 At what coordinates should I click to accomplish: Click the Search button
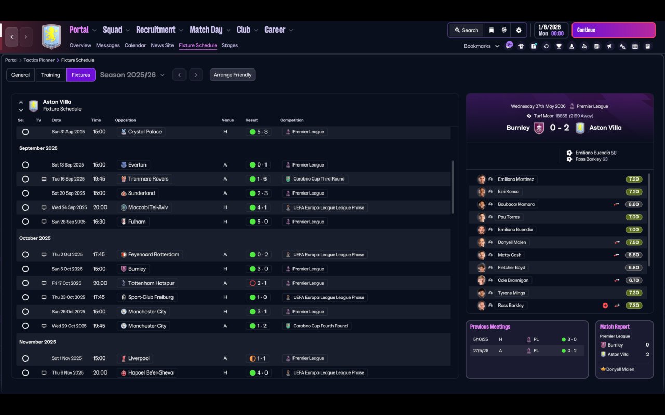coord(466,30)
